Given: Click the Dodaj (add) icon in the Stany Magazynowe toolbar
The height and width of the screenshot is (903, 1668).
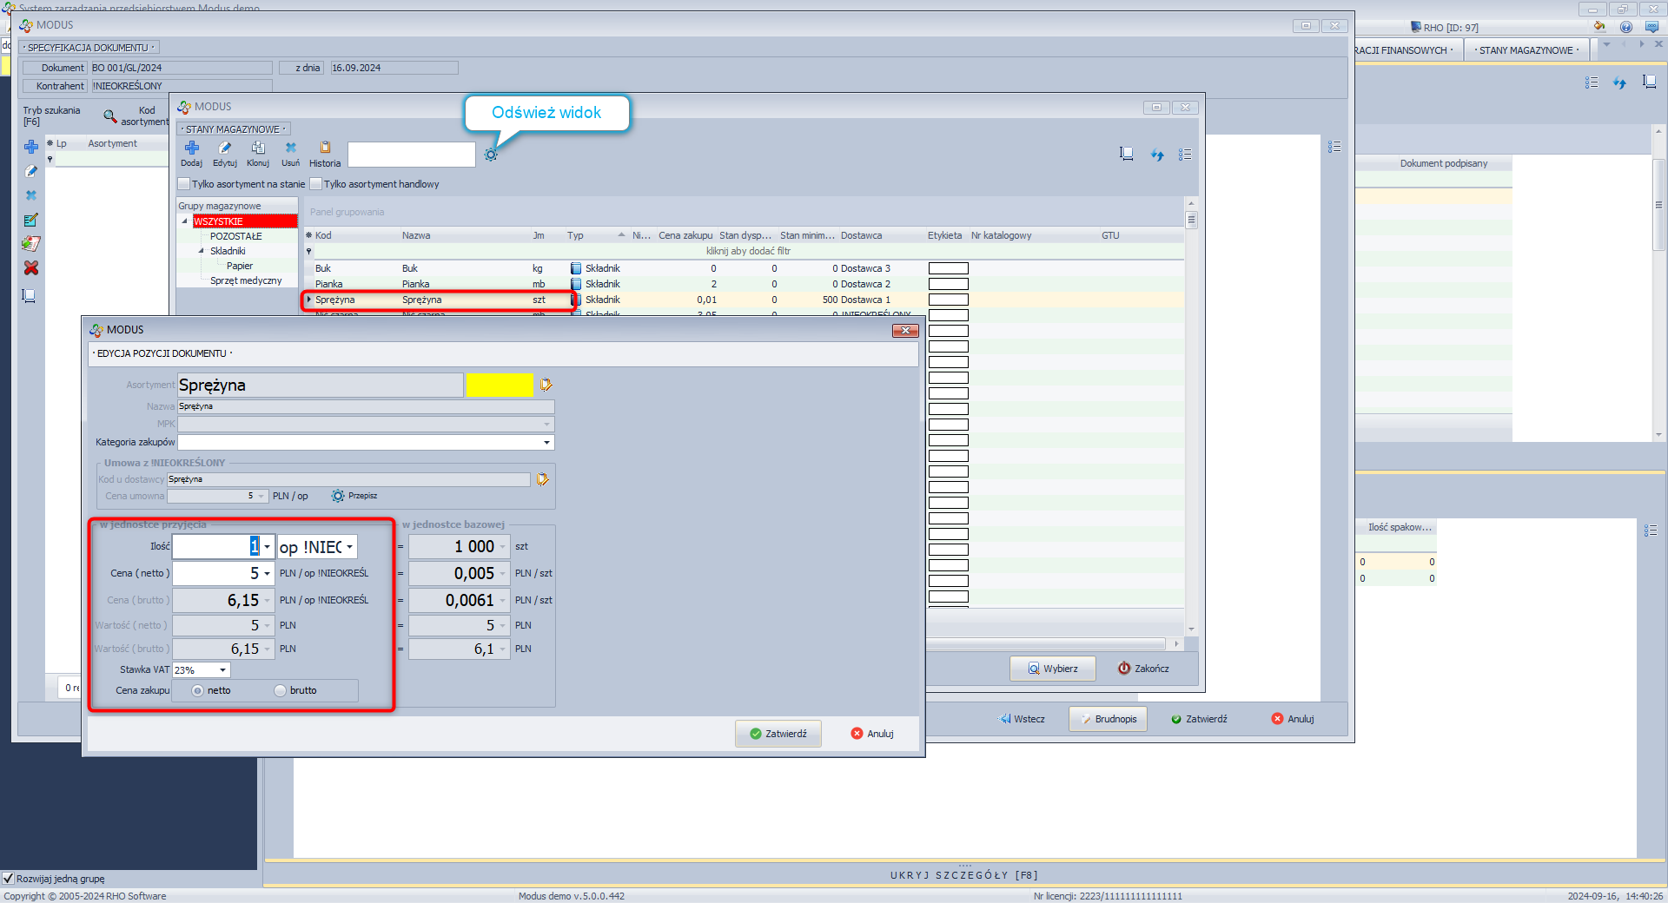Looking at the screenshot, I should tap(192, 149).
